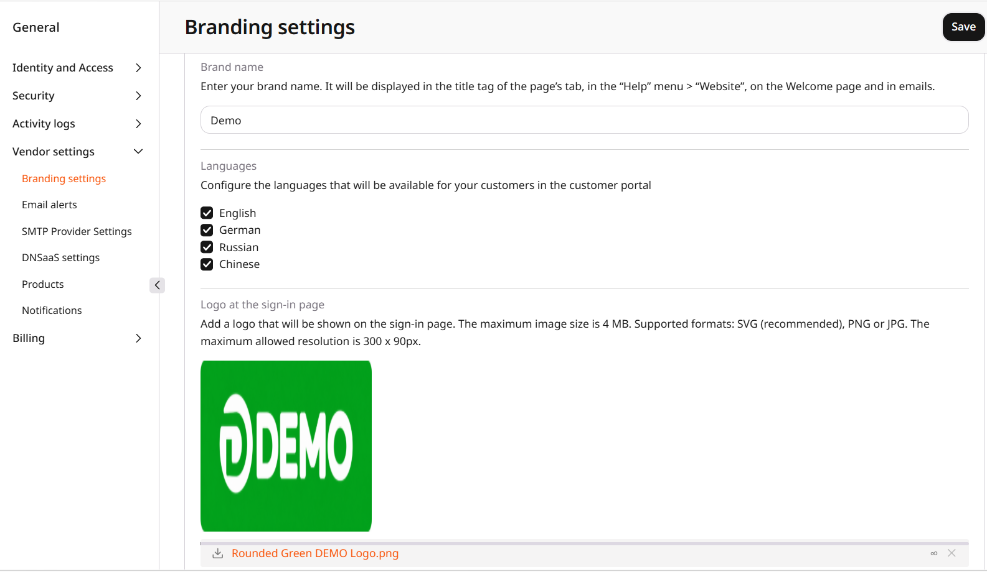
Task: Go to SMTP Provider Settings
Action: coord(77,231)
